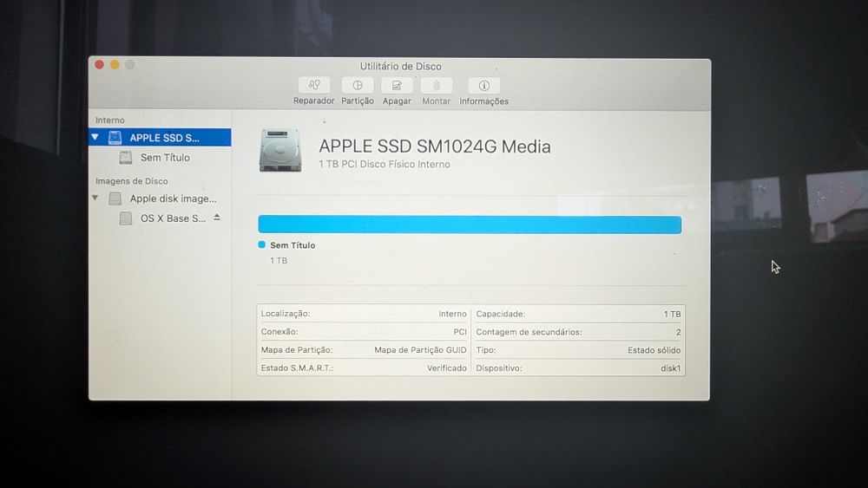Click the 1 TB PCI Disco Físico Interno subtitle

pyautogui.click(x=385, y=164)
